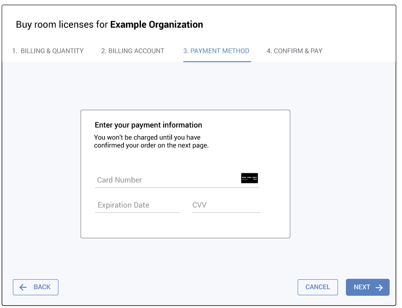Click the 'Buy room licenses for' title text
The width and height of the screenshot is (402, 308).
[62, 24]
